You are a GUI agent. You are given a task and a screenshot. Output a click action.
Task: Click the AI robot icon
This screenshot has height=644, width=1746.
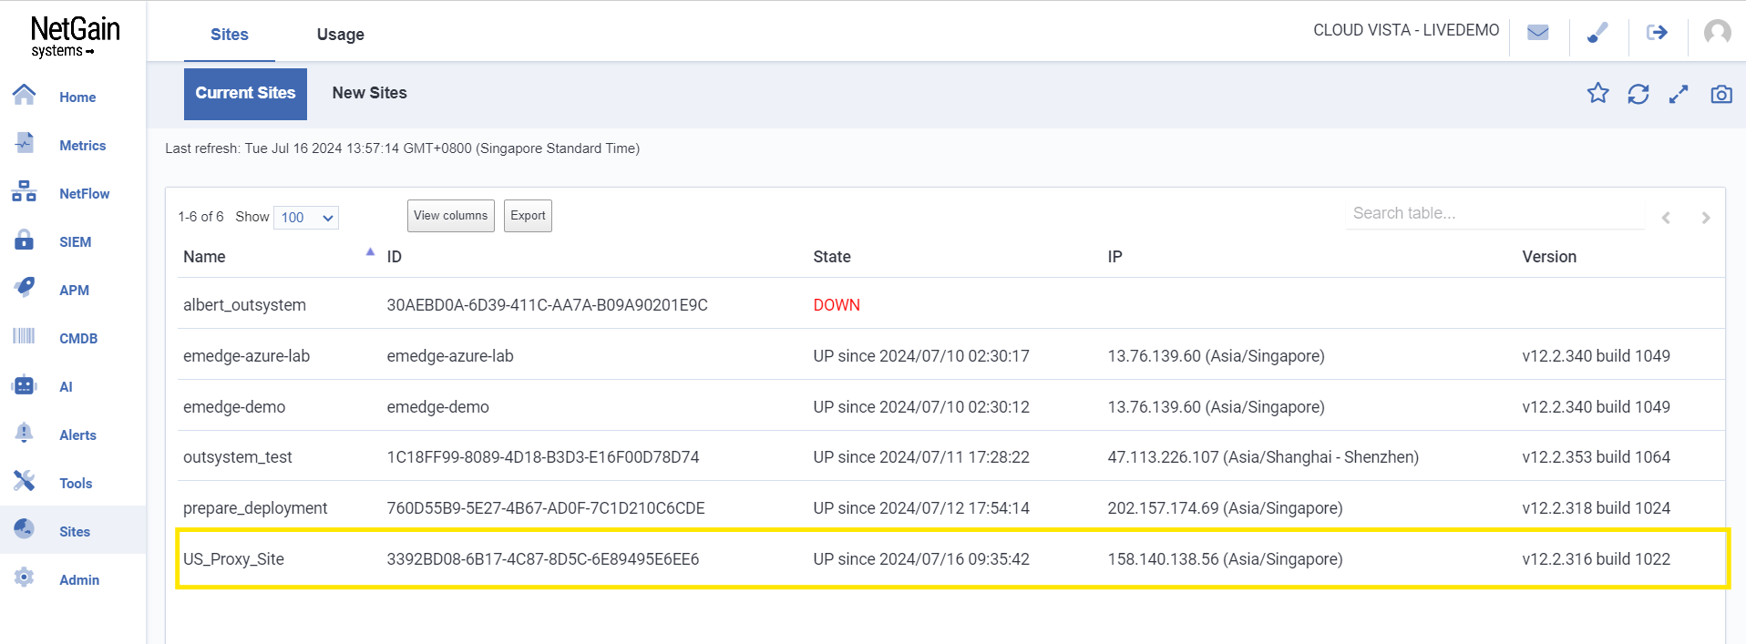click(25, 385)
